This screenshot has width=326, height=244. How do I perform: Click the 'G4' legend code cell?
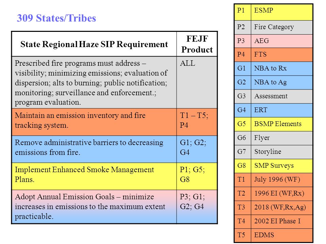[242, 110]
